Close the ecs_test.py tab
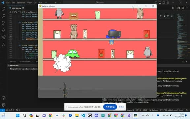 (23, 8)
